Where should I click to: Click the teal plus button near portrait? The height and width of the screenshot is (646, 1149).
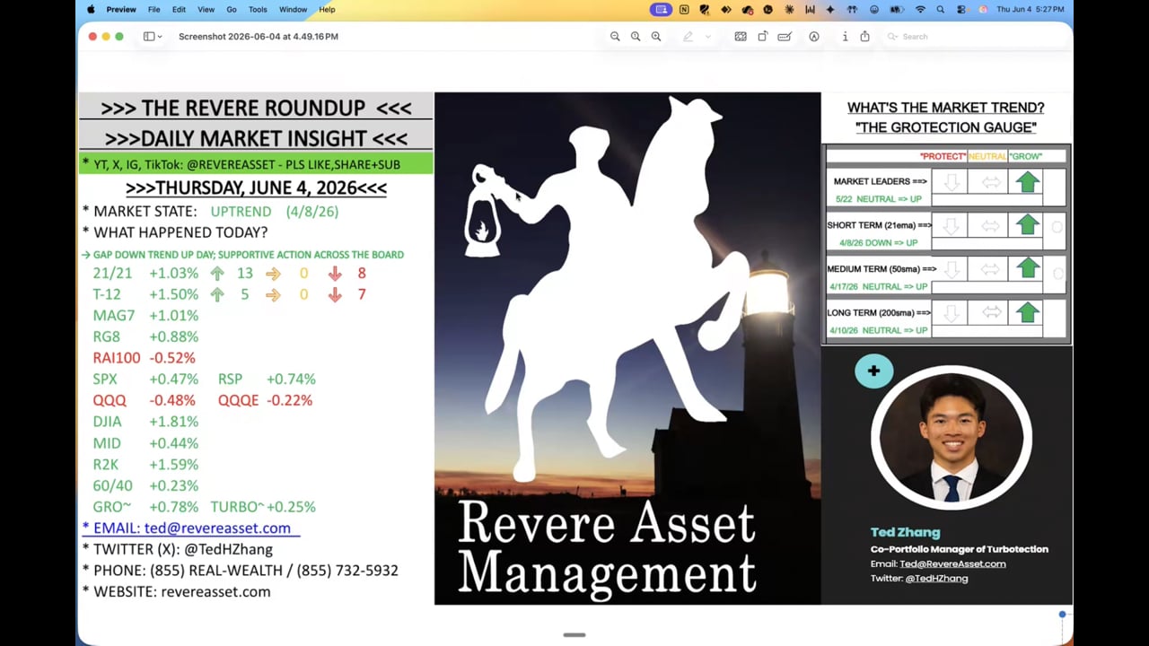pyautogui.click(x=873, y=371)
